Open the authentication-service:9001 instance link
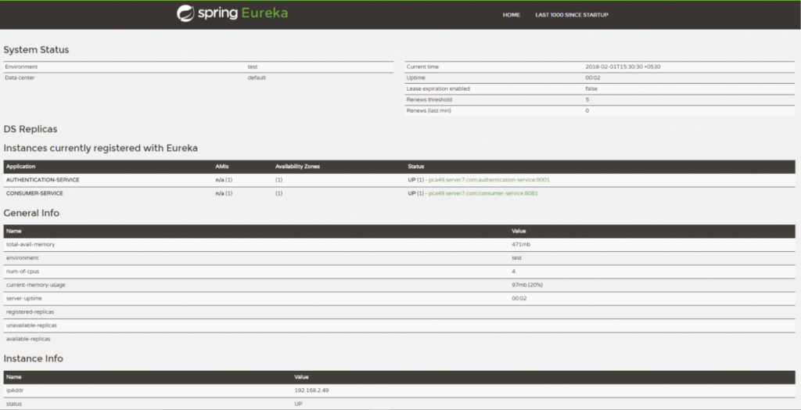This screenshot has height=410, width=801. click(x=489, y=180)
